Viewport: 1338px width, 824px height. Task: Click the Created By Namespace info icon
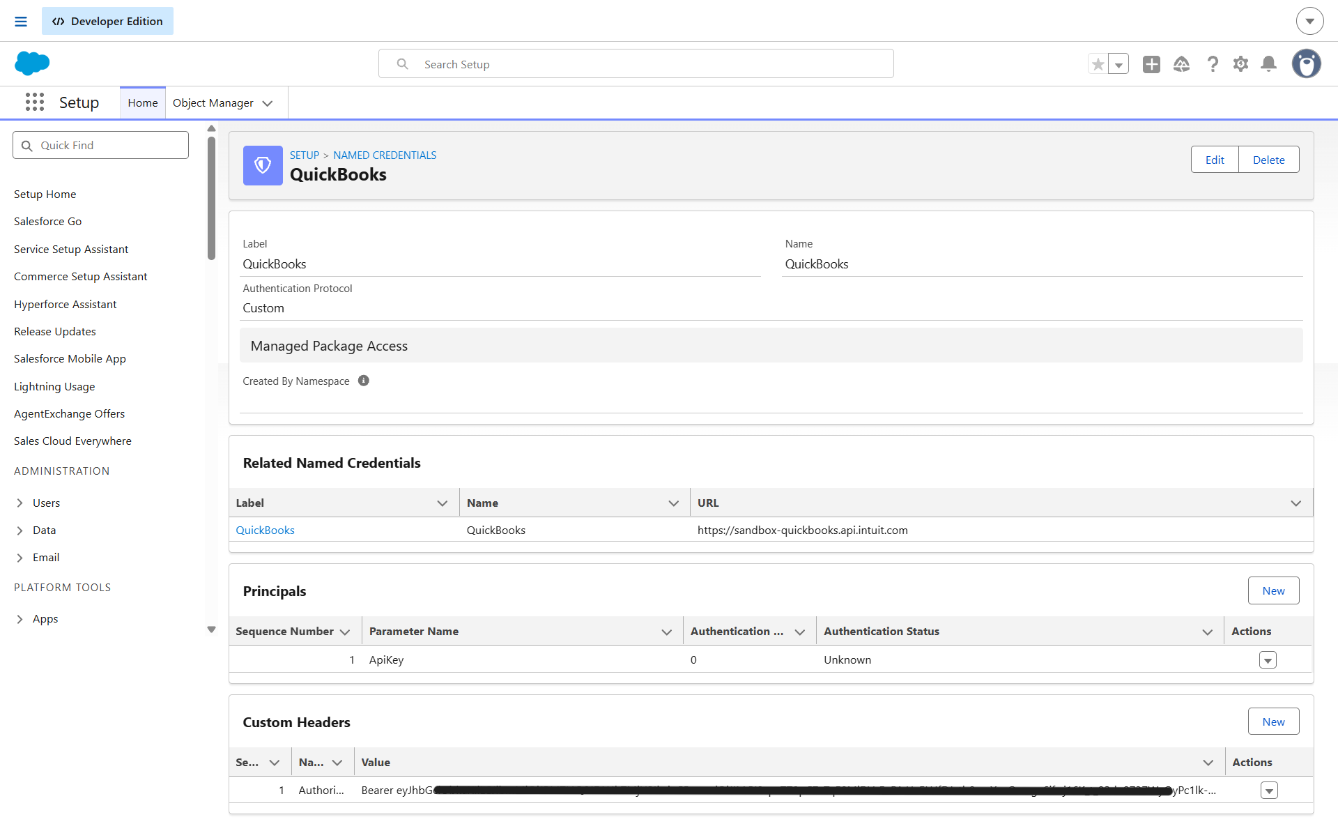pos(364,381)
